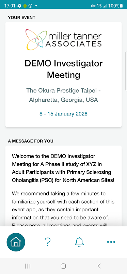The height and width of the screenshot is (274, 127).
Task: Tap the battery indicator icon
Action: point(121,6)
